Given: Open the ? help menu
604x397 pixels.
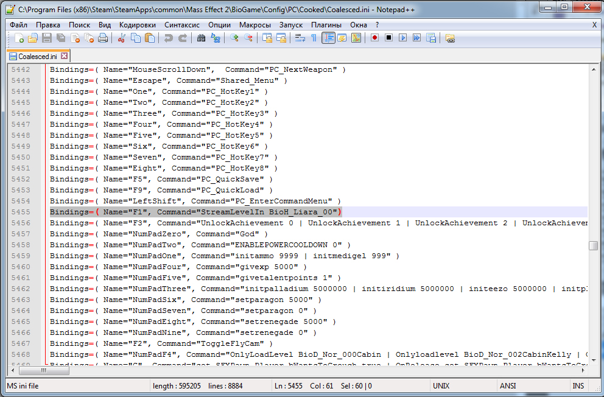Looking at the screenshot, I should [x=377, y=24].
